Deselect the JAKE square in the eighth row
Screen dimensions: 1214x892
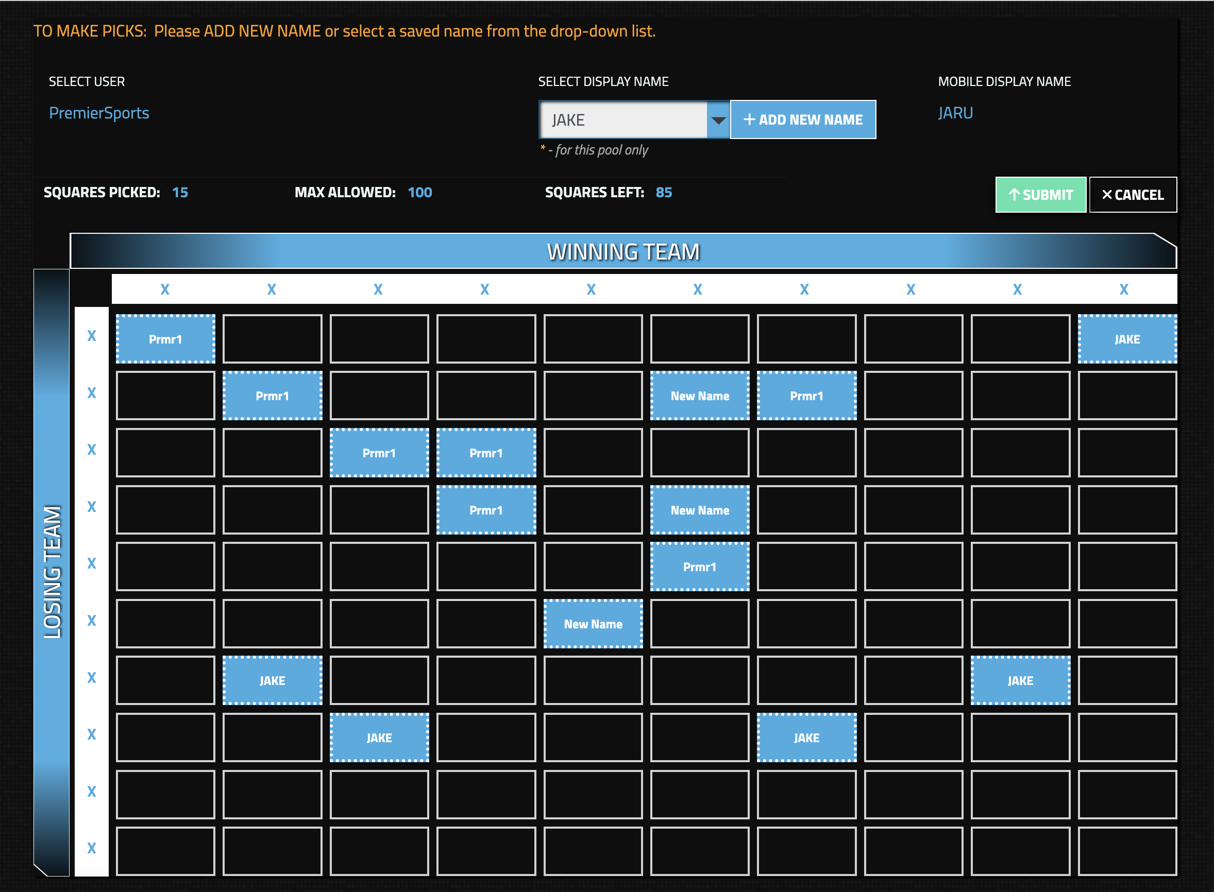[379, 737]
